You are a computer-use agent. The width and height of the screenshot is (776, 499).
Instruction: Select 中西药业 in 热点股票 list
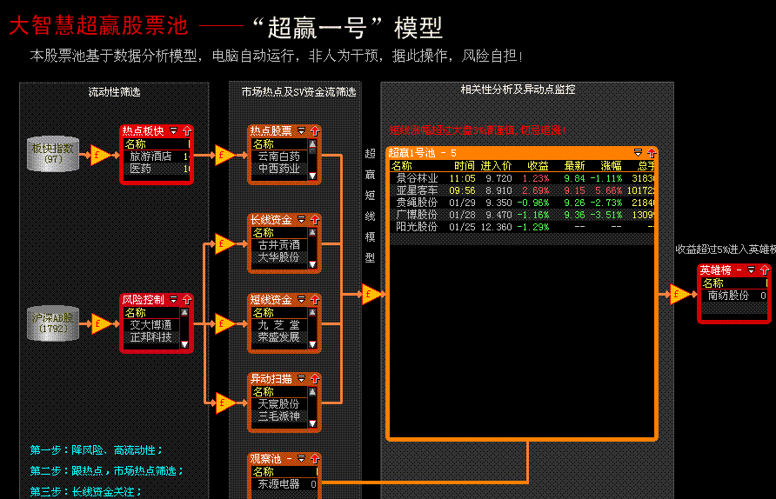279,169
